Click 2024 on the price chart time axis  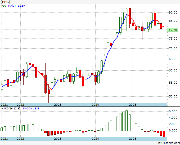95,105
